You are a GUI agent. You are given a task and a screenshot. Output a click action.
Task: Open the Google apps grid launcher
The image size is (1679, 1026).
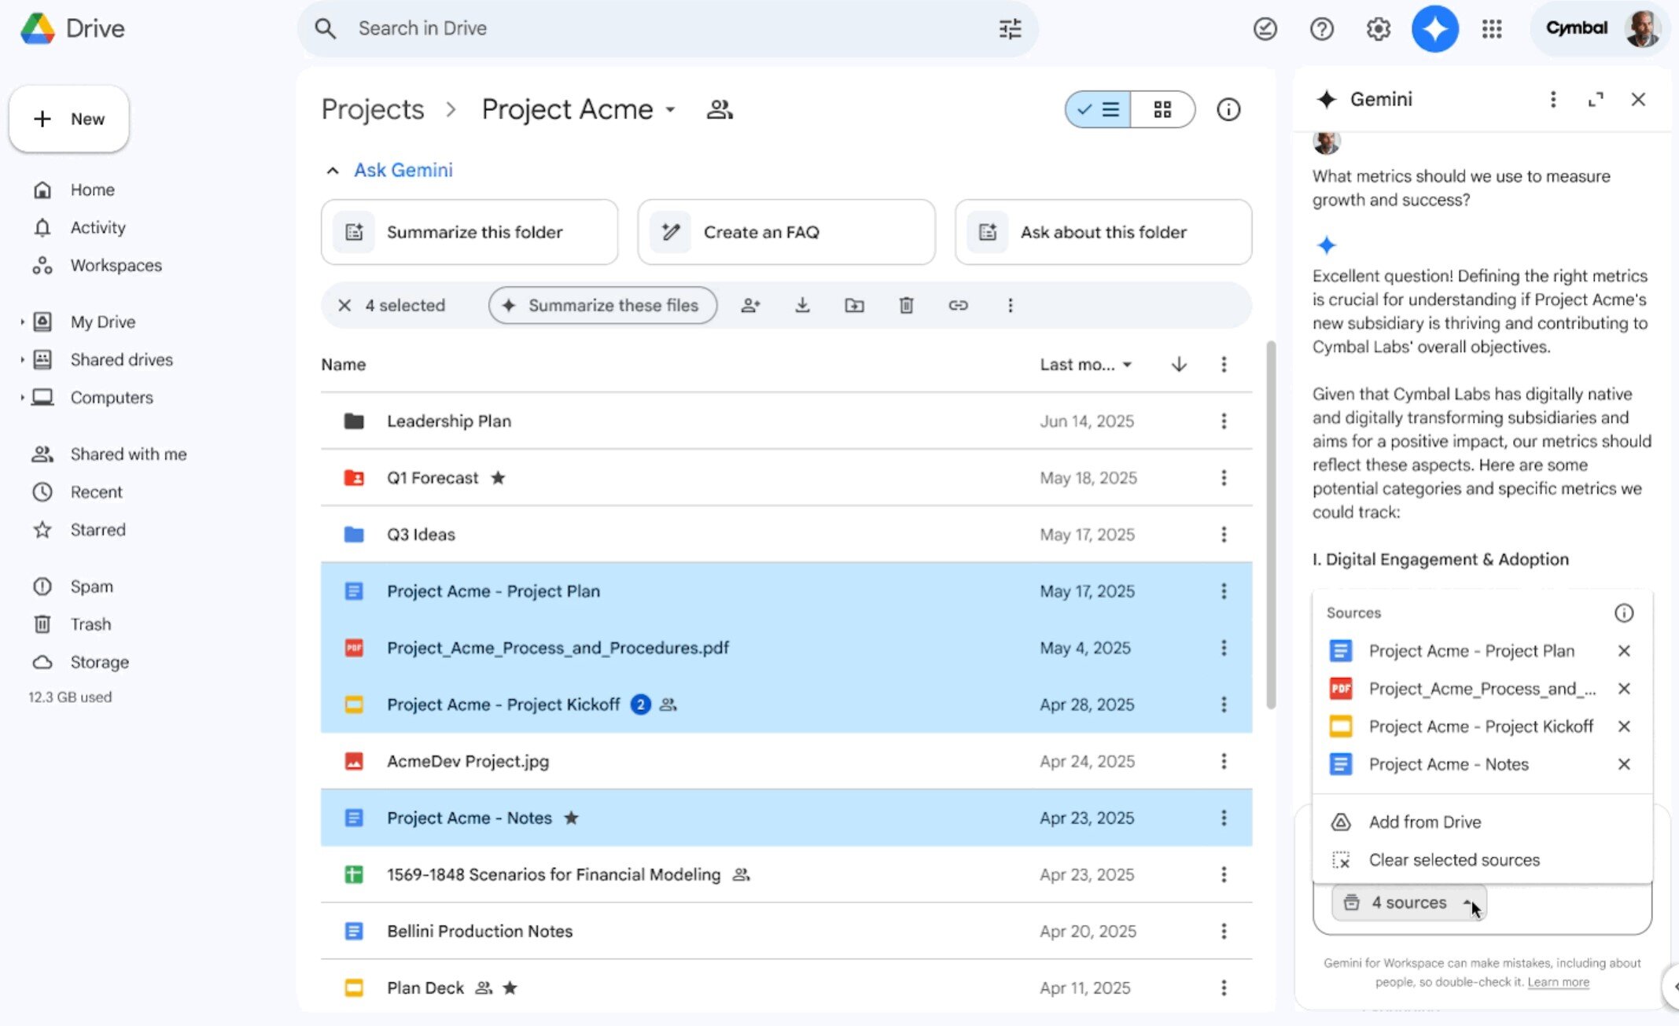coord(1492,29)
